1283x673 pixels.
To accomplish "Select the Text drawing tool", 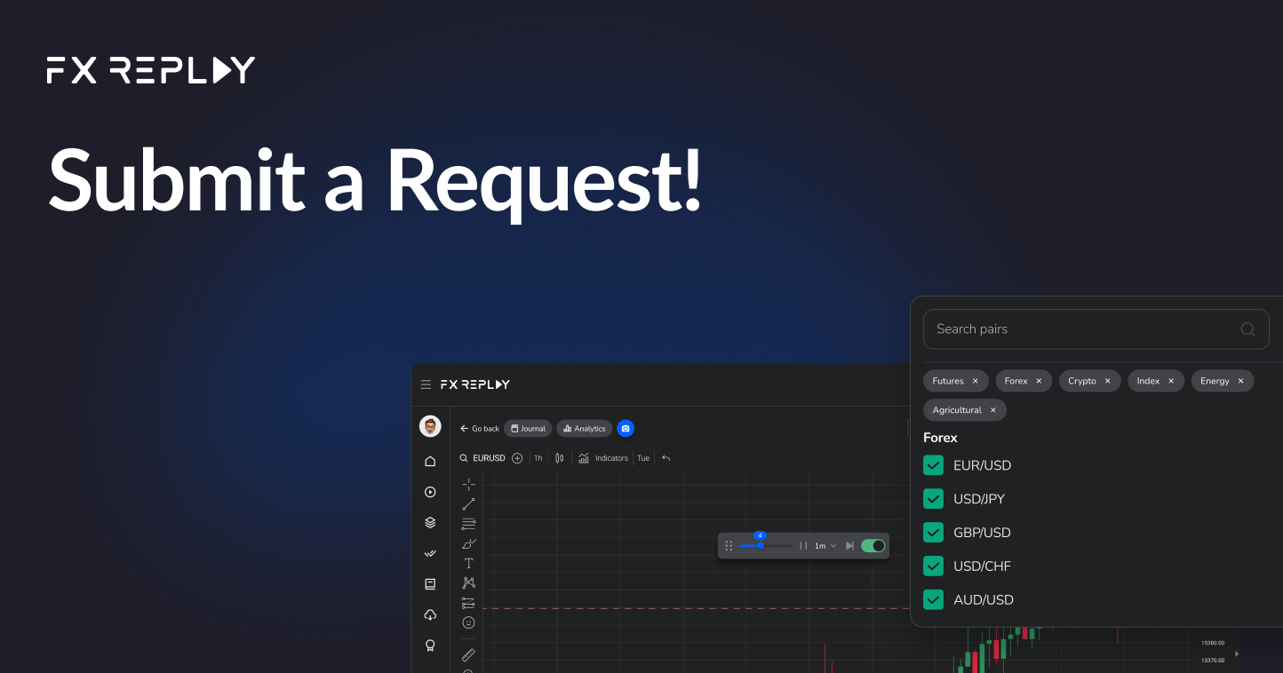I will point(468,563).
